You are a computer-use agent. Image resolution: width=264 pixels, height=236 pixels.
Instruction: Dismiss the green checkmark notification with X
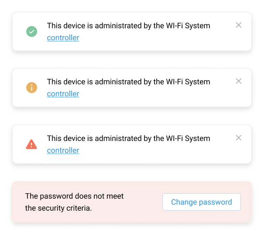coord(239,25)
